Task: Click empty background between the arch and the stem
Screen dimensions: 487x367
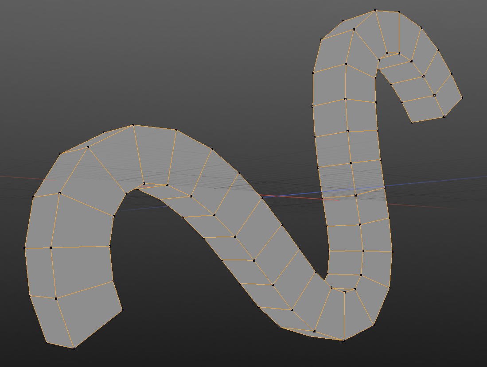Action: [275, 133]
